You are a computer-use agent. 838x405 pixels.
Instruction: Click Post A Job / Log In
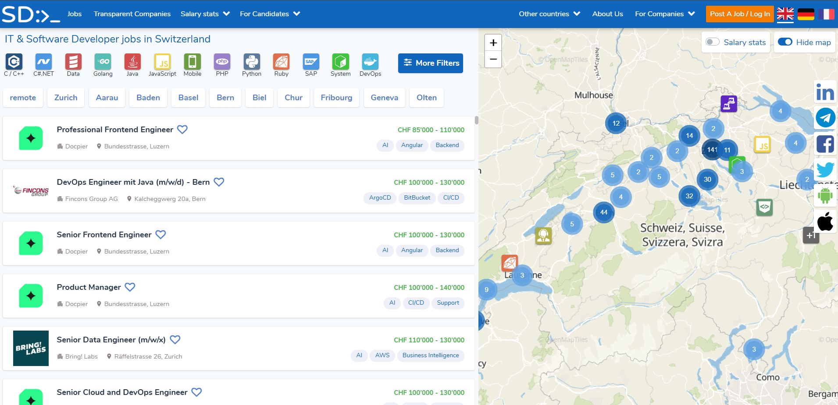[x=740, y=14]
